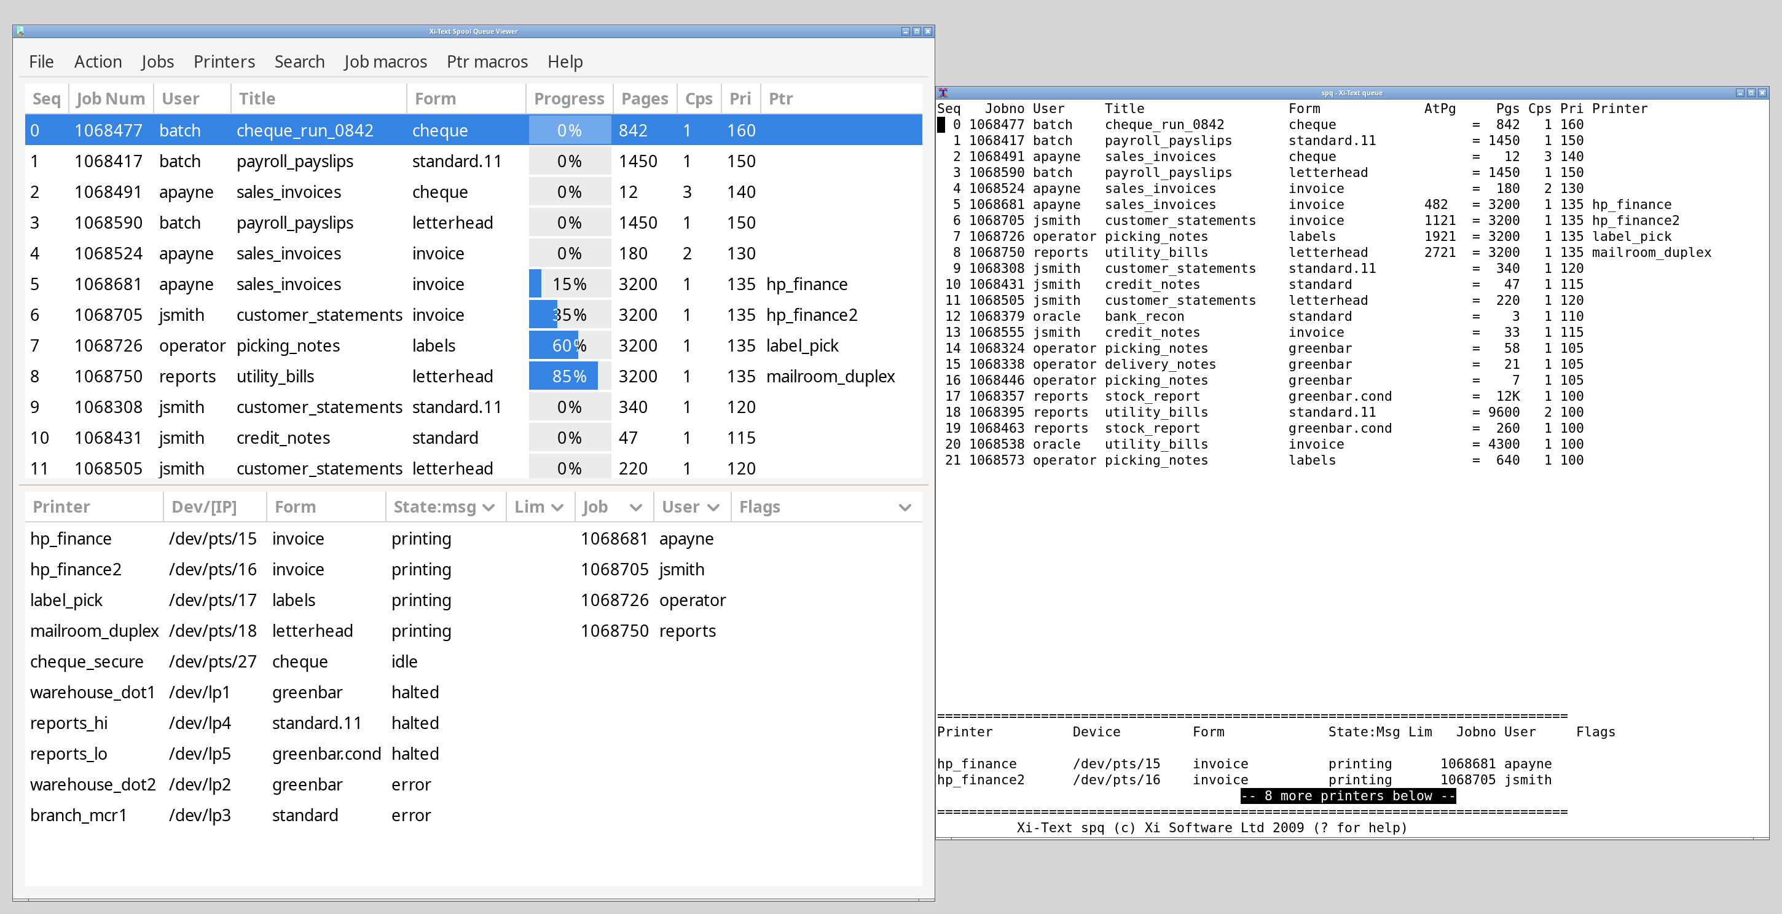Expand the State:msg column dropdown arrow
The width and height of the screenshot is (1782, 914).
489,507
